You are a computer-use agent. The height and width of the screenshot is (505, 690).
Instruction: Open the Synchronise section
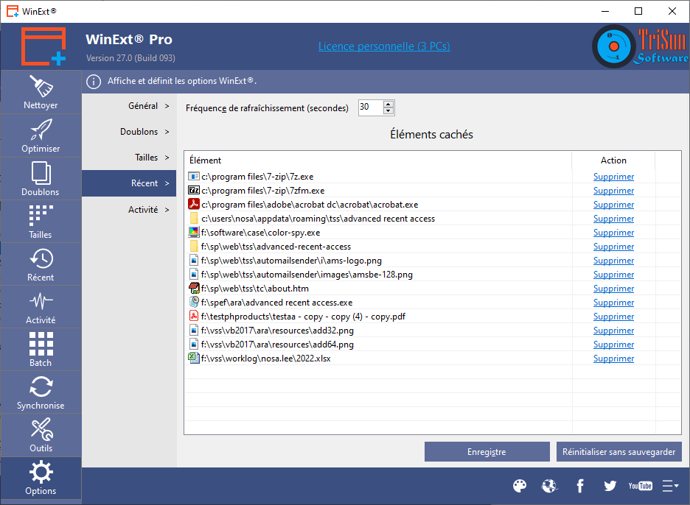(x=41, y=392)
